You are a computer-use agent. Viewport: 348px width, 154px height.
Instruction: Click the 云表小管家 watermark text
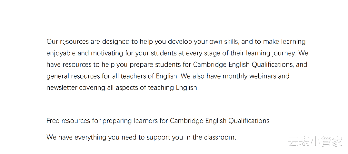(315, 141)
